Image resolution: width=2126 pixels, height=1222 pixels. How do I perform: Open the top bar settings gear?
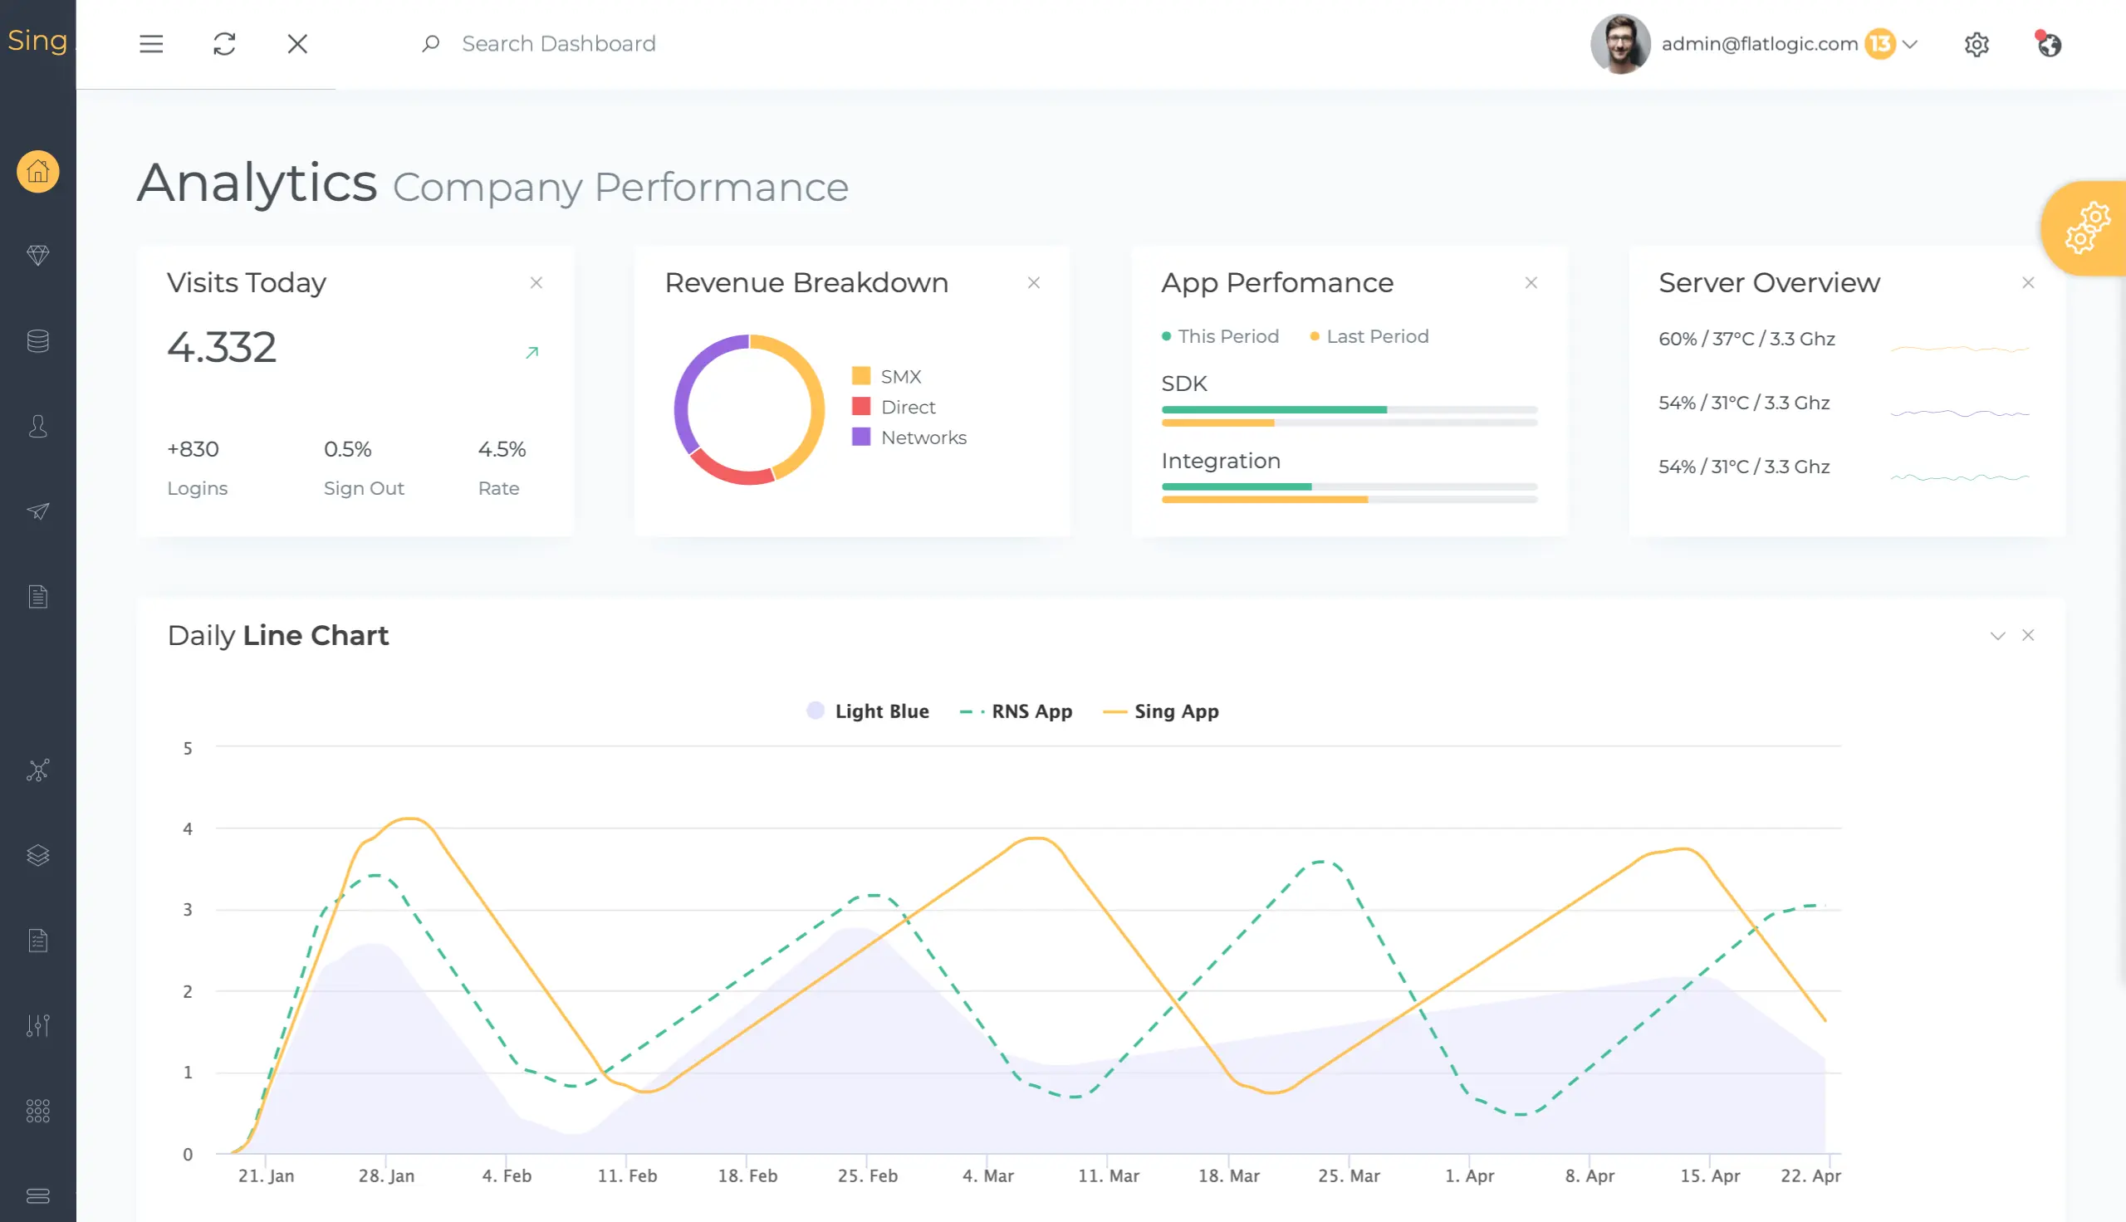pos(1977,44)
